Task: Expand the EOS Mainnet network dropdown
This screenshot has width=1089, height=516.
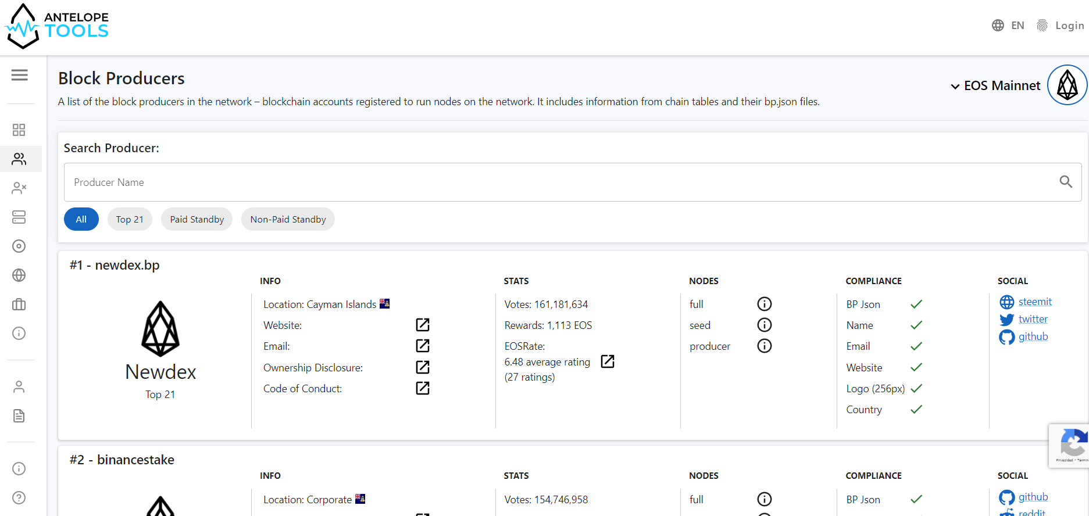Action: 995,85
